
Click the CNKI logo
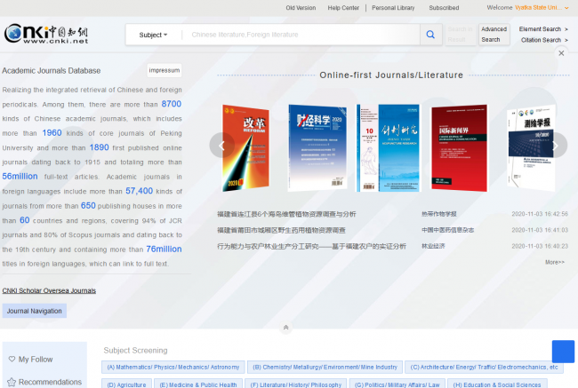pos(46,34)
